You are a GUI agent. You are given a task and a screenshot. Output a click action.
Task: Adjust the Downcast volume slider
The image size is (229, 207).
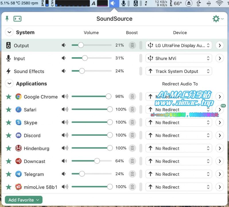pyautogui.click(x=92, y=161)
